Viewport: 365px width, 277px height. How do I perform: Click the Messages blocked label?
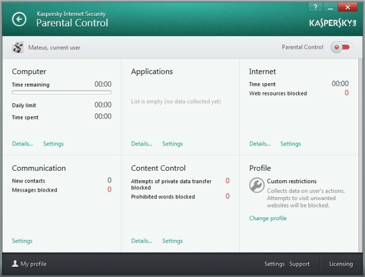[x=34, y=190]
